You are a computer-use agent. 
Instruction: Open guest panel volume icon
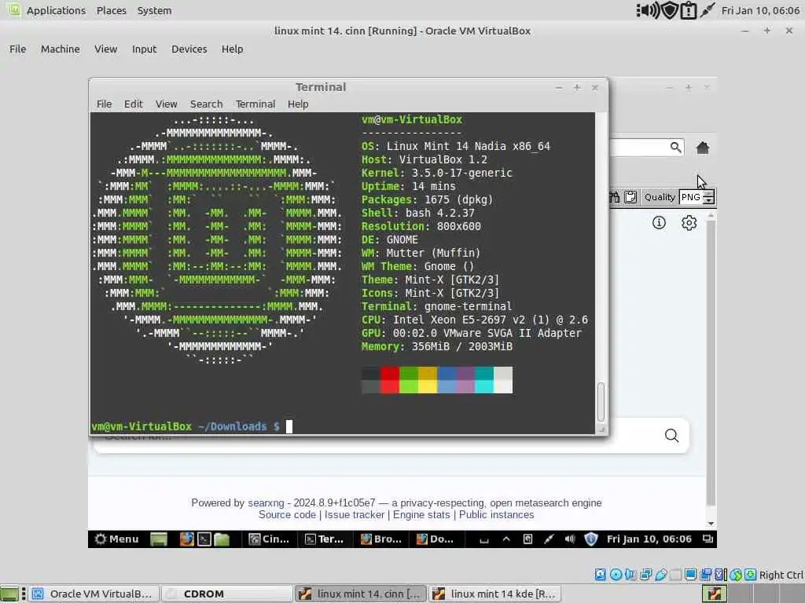[569, 539]
